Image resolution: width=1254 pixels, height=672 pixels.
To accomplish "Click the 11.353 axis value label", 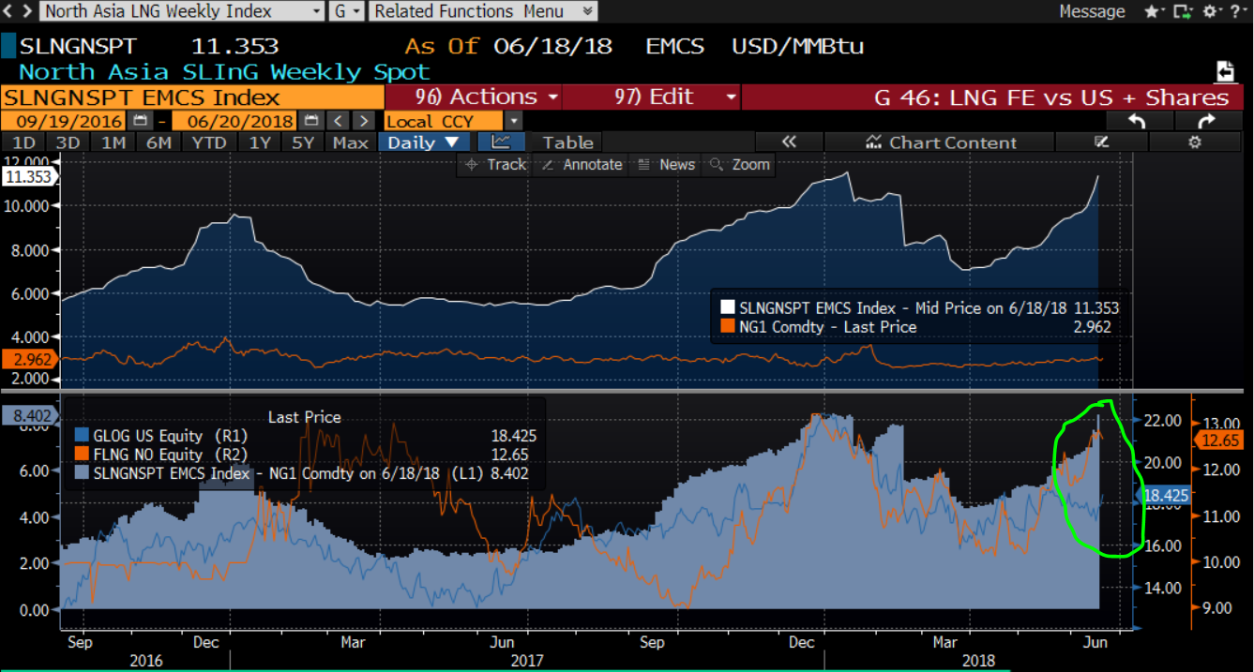I will [x=28, y=177].
